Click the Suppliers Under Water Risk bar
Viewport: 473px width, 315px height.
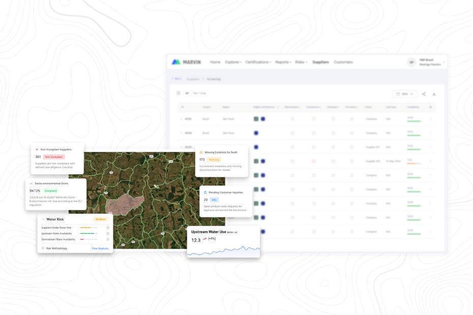click(89, 228)
